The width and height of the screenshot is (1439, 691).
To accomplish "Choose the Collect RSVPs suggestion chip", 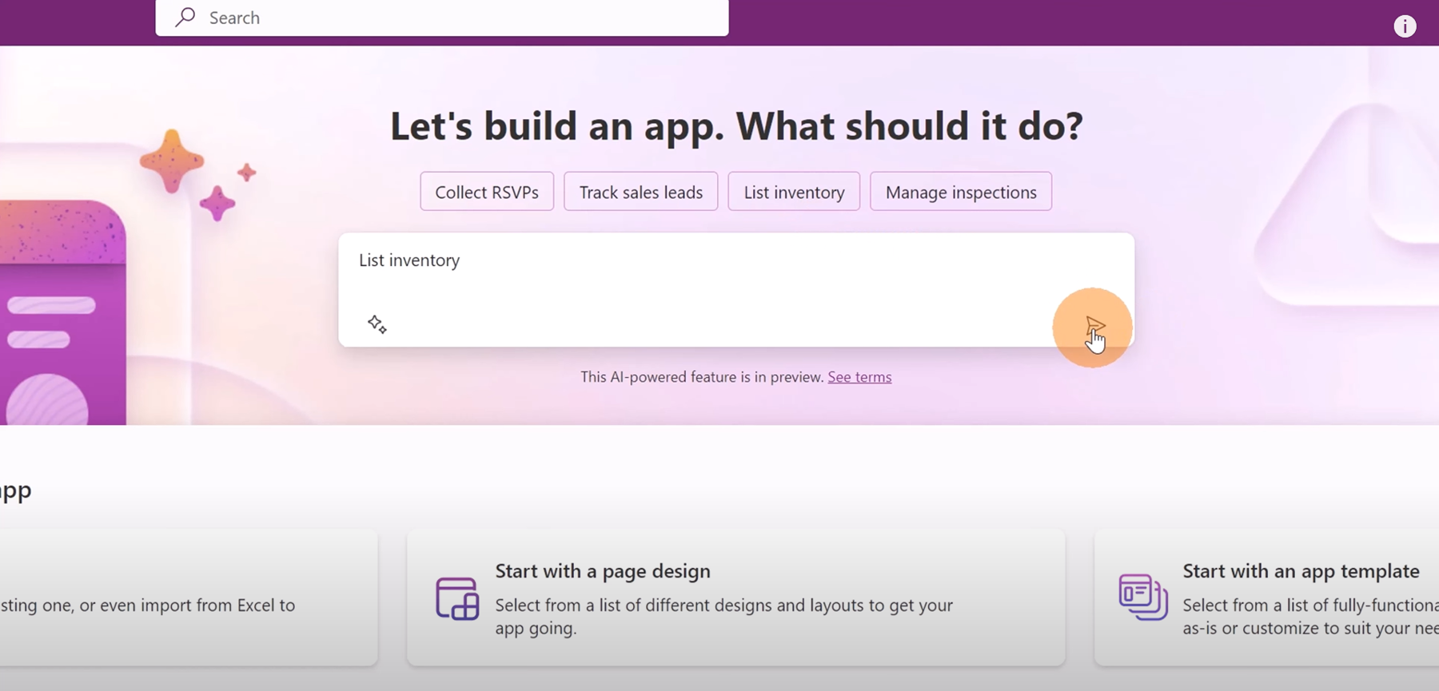I will (x=486, y=192).
